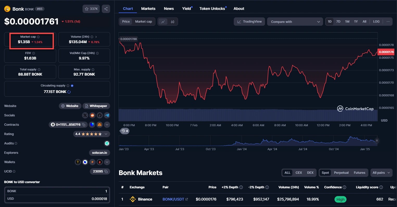Open the GitHub social link icon

pyautogui.click(x=100, y=115)
